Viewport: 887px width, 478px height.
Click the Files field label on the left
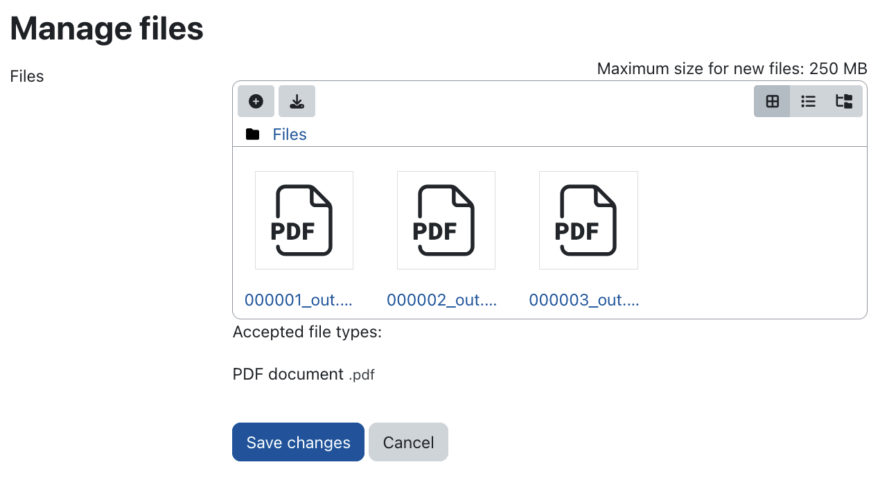[27, 76]
